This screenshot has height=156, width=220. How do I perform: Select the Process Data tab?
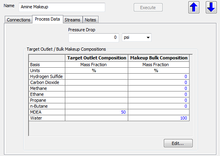[x=47, y=19]
